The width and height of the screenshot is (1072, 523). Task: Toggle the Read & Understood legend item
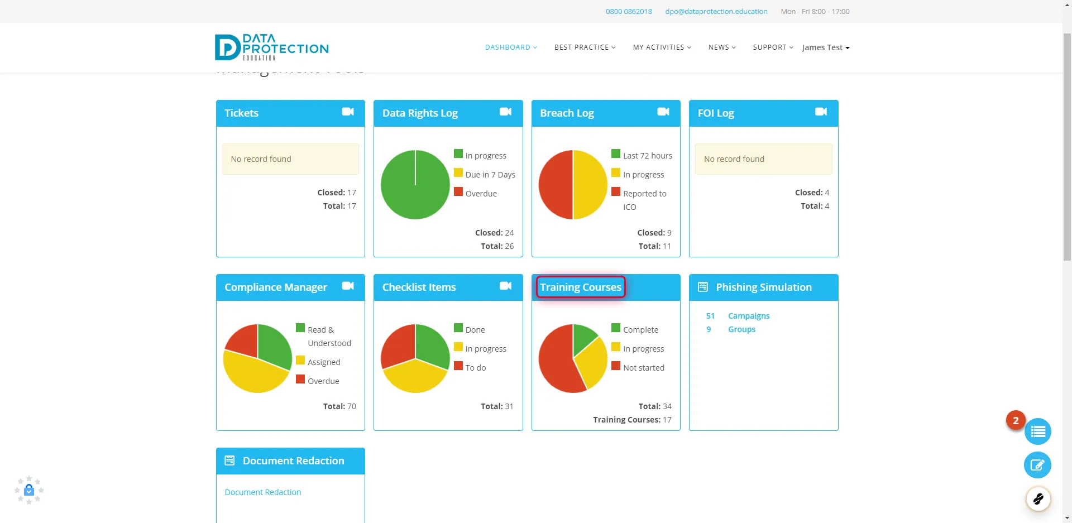tap(324, 335)
